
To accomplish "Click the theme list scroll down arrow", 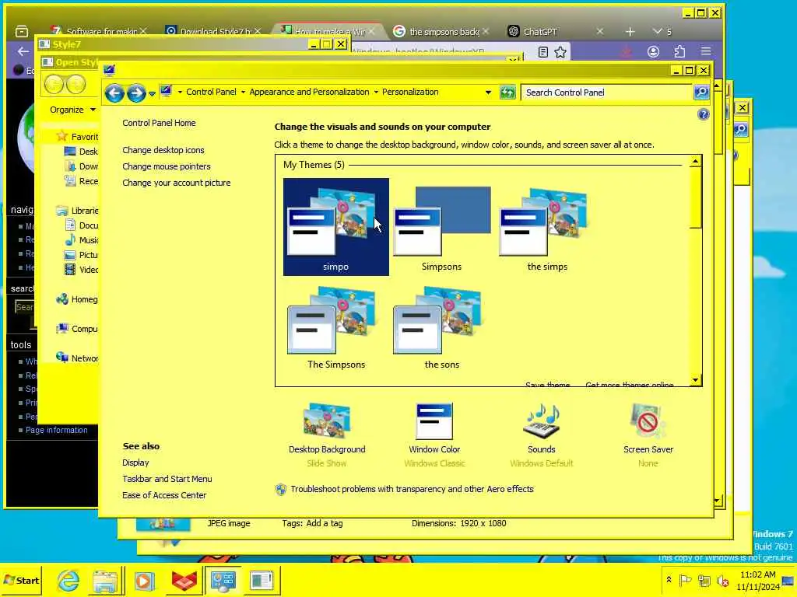I will click(695, 379).
